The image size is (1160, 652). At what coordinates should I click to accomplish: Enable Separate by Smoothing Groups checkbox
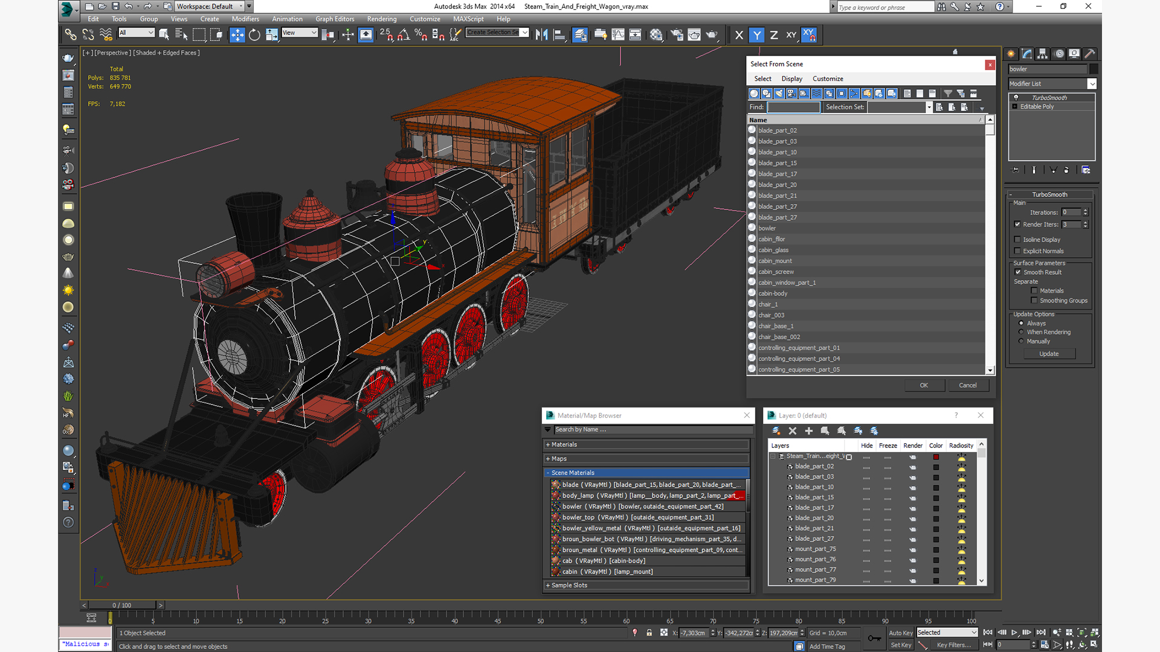pos(1034,301)
